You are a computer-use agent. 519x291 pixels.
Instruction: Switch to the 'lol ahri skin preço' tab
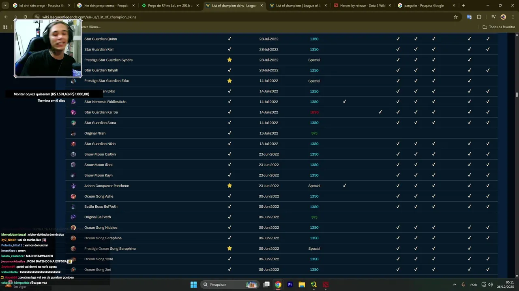42,6
